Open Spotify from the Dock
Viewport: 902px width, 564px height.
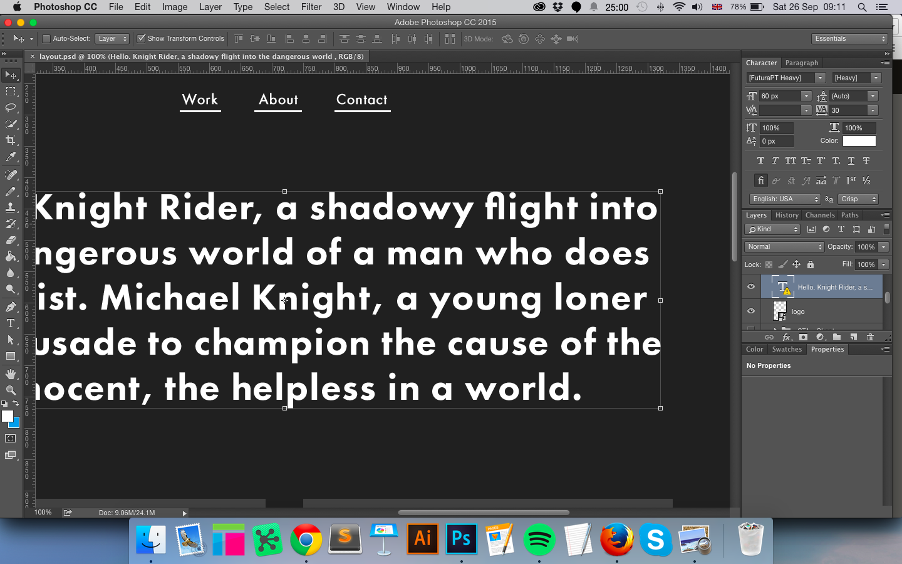[x=539, y=539]
